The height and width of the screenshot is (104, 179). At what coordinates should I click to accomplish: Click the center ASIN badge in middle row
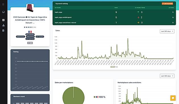pos(30,37)
